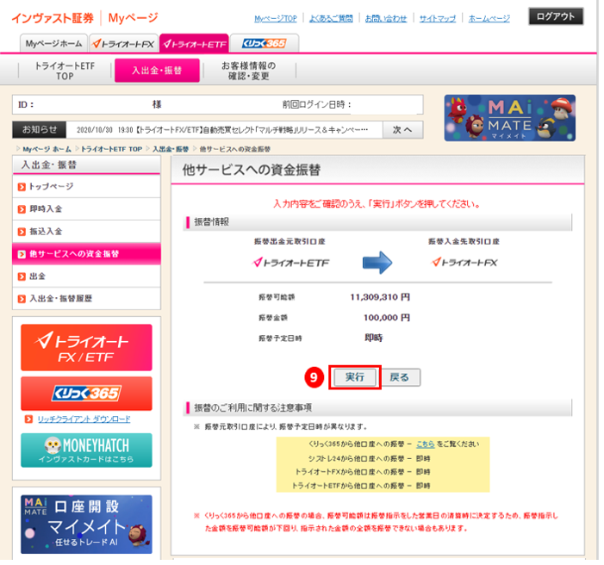This screenshot has width=604, height=565.
Task: Click the トライオートETF source account logo
Action: [291, 263]
